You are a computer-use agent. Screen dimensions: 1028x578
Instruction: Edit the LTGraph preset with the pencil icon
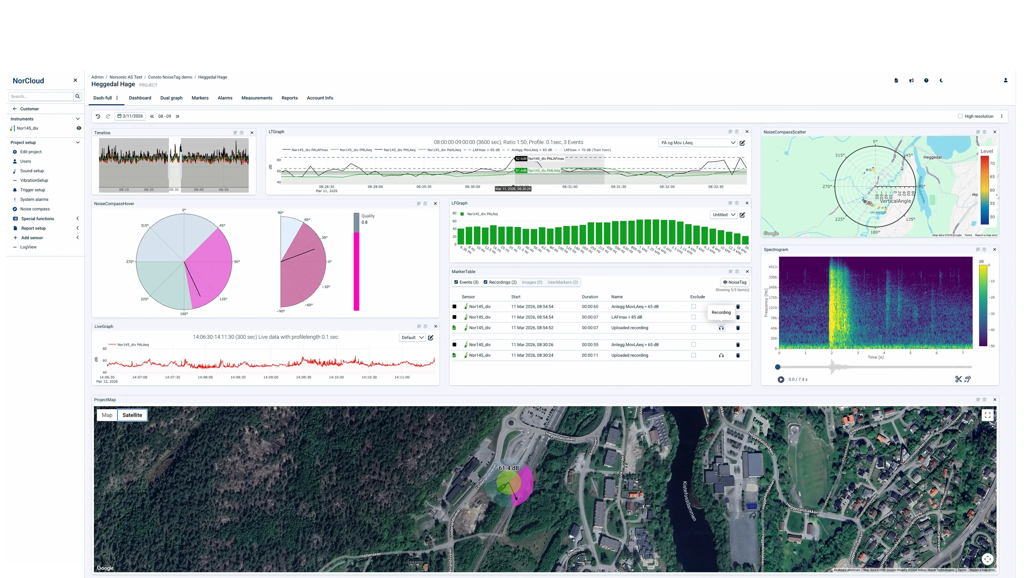[742, 143]
